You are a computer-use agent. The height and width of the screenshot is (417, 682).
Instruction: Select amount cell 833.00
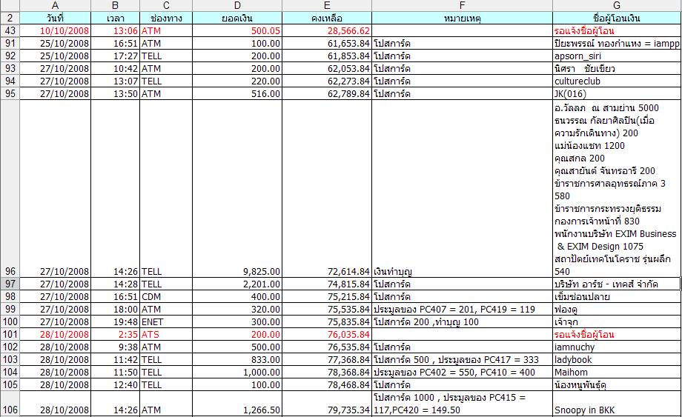point(237,360)
